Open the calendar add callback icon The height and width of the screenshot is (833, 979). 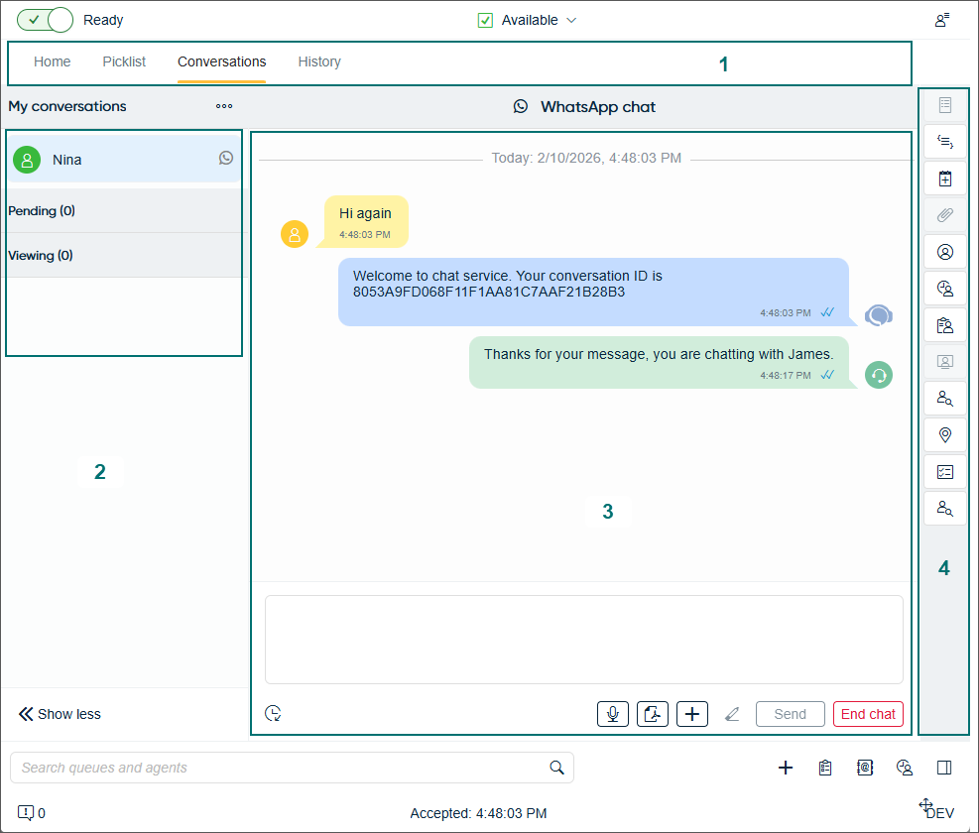[x=945, y=178]
